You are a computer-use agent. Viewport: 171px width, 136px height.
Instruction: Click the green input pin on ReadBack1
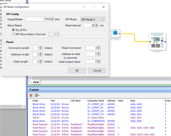pos(150,42)
